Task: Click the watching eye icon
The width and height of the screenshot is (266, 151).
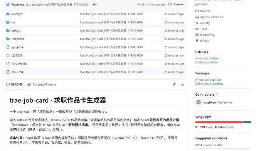Action: 197,35
